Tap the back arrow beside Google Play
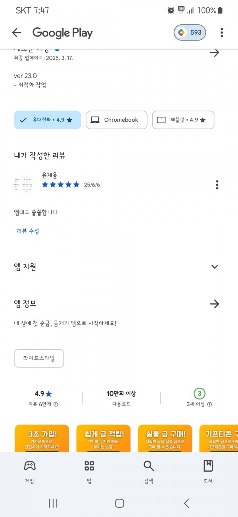Viewport: 238px width, 517px height. pyautogui.click(x=16, y=33)
